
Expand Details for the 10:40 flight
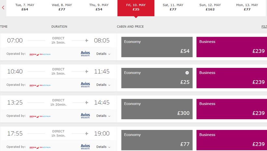[x=103, y=85]
